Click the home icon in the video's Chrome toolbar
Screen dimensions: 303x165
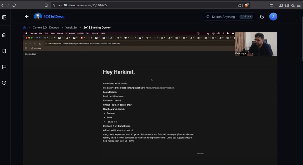[40, 43]
